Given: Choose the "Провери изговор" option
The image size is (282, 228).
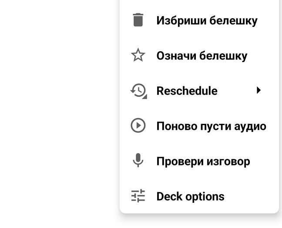Looking at the screenshot, I should click(203, 161).
